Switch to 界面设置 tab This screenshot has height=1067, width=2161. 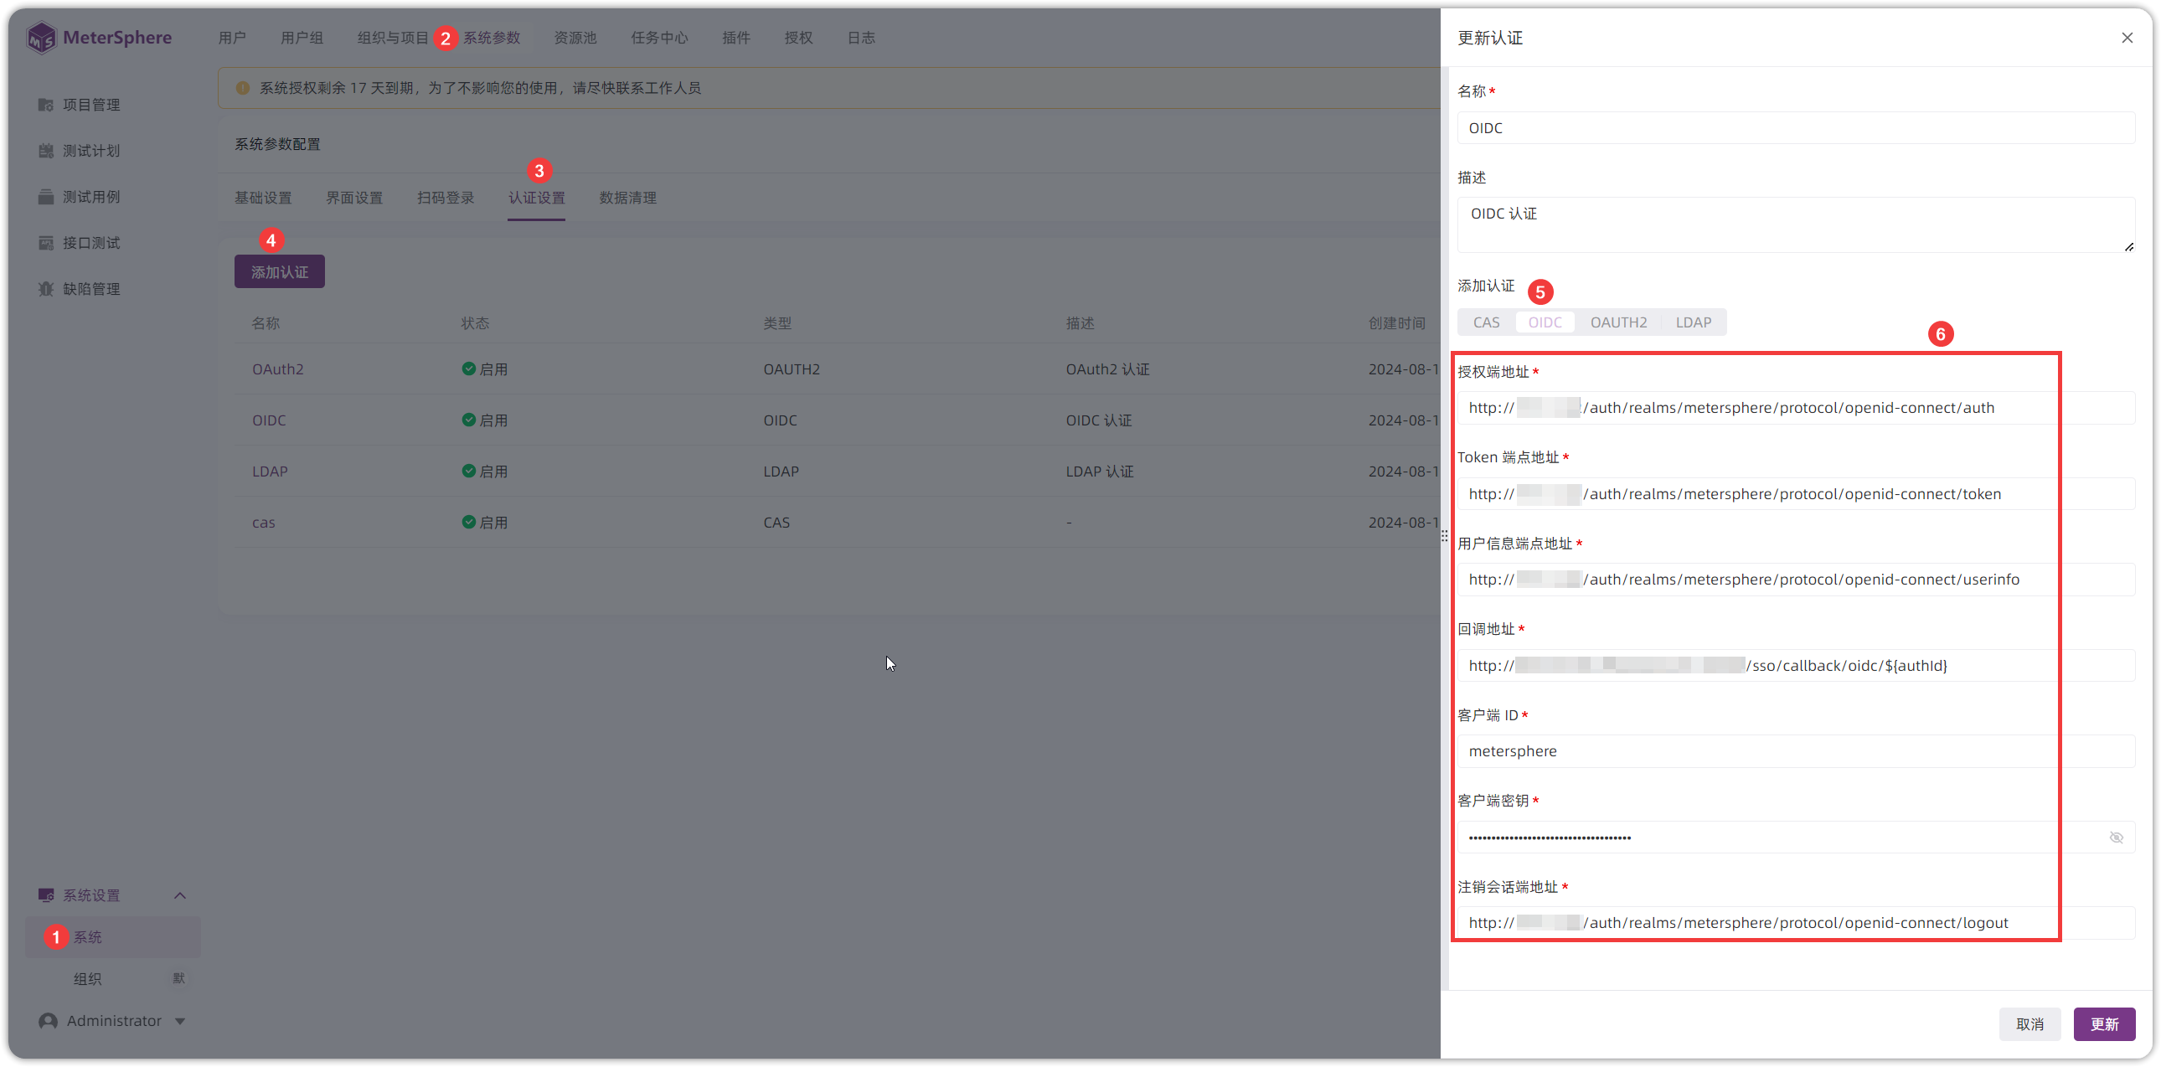click(354, 198)
